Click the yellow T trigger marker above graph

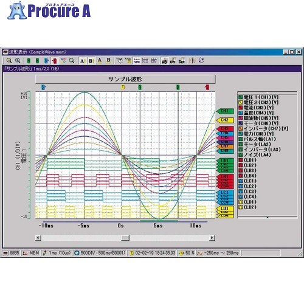pos(123,88)
